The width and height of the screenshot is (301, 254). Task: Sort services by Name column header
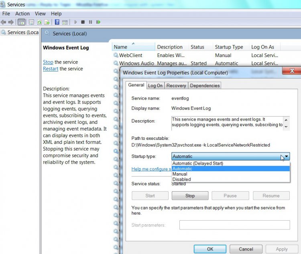[x=133, y=47]
